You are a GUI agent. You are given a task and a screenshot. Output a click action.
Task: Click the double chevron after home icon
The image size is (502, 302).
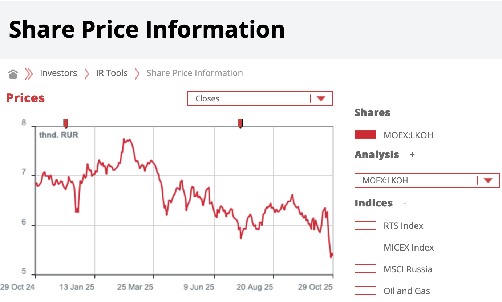[x=29, y=74]
